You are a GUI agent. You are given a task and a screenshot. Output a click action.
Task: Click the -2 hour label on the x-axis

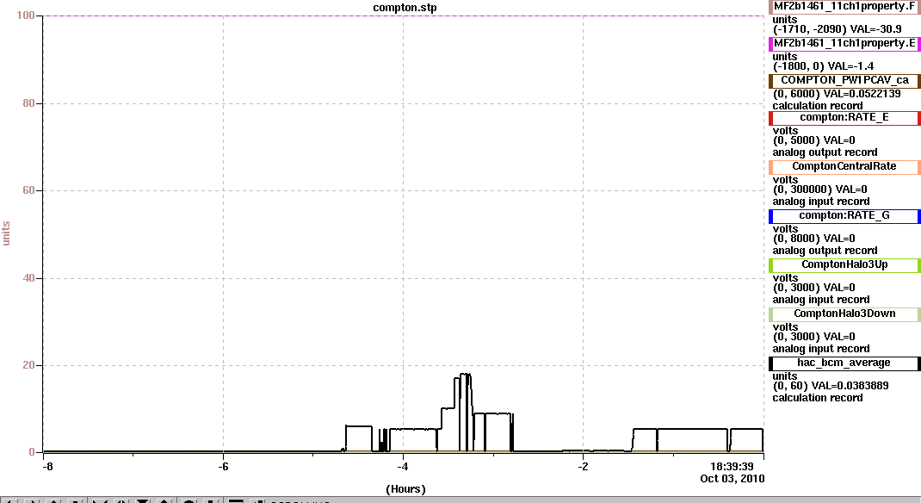click(583, 467)
